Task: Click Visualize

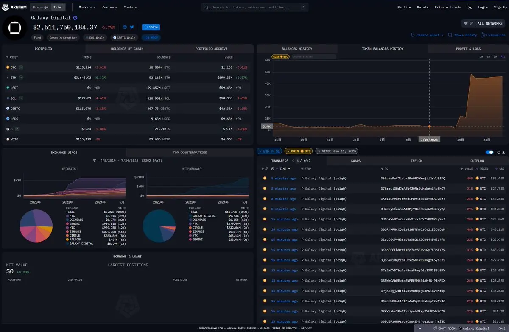Action: coord(494,35)
